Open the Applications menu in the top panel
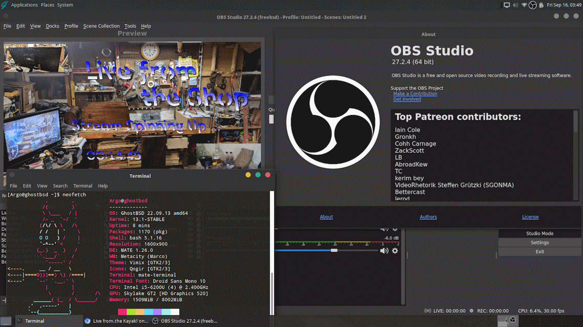Viewport: 583px width, 327px height. (x=24, y=5)
